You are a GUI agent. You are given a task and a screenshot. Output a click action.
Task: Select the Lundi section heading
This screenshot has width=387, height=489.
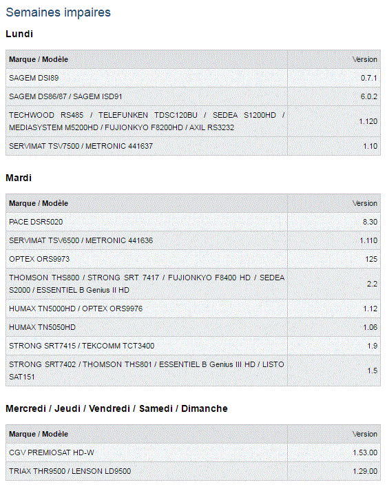pos(19,34)
